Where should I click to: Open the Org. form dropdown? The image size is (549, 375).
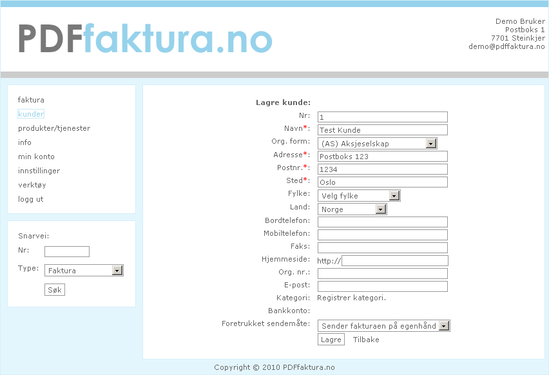pos(378,143)
